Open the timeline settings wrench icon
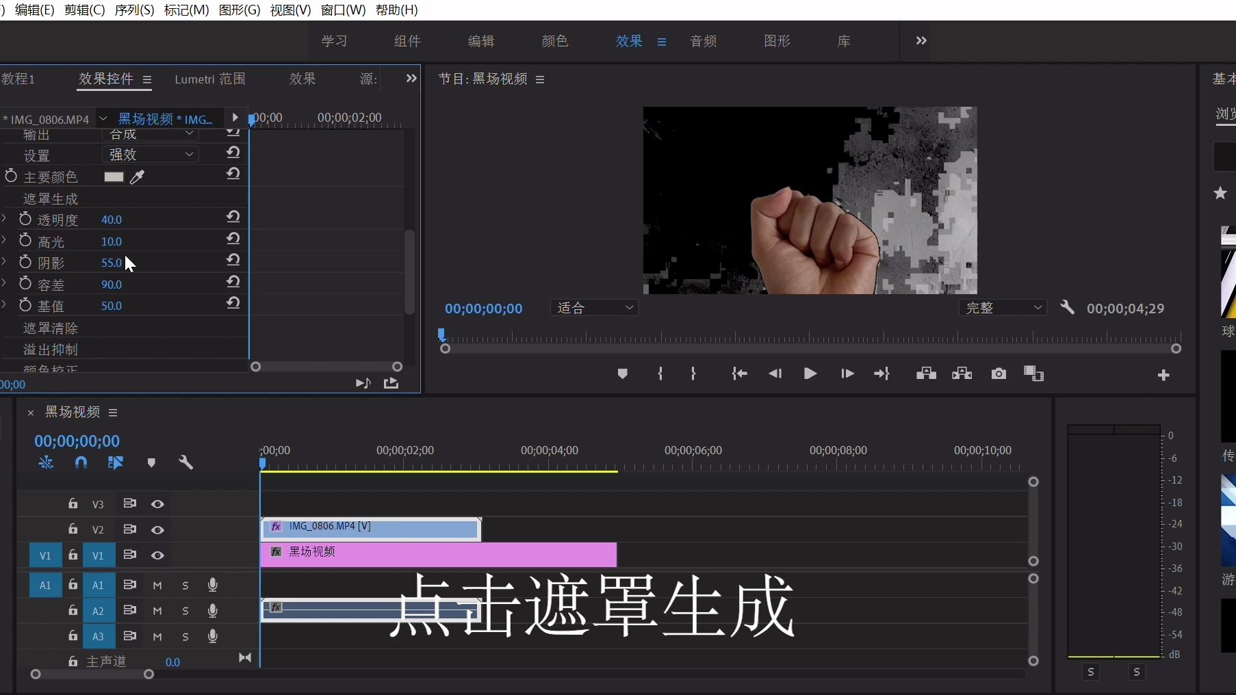Viewport: 1236px width, 695px height. click(x=186, y=463)
